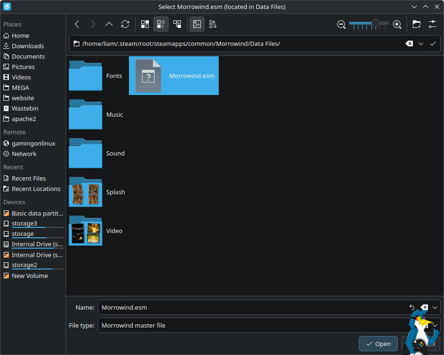The width and height of the screenshot is (444, 355).
Task: Reload the current folder contents
Action: point(125,24)
